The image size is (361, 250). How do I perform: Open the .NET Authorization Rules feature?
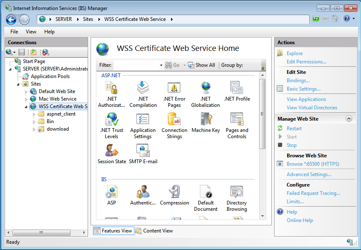(x=111, y=94)
